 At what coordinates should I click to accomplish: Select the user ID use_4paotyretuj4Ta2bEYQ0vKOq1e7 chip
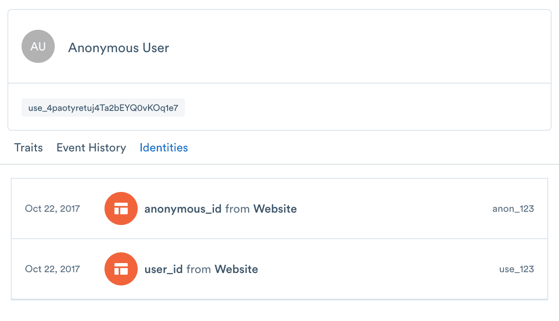[x=103, y=107]
